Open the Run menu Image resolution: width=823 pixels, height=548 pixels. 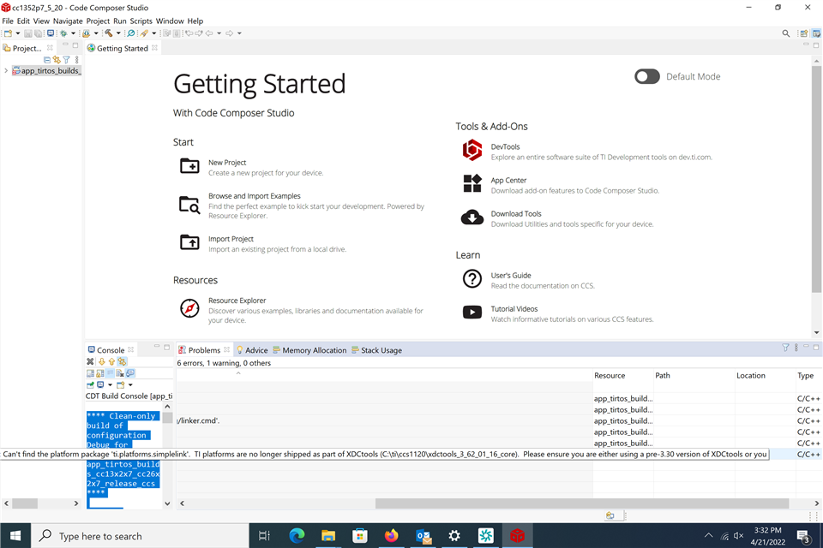(x=120, y=21)
